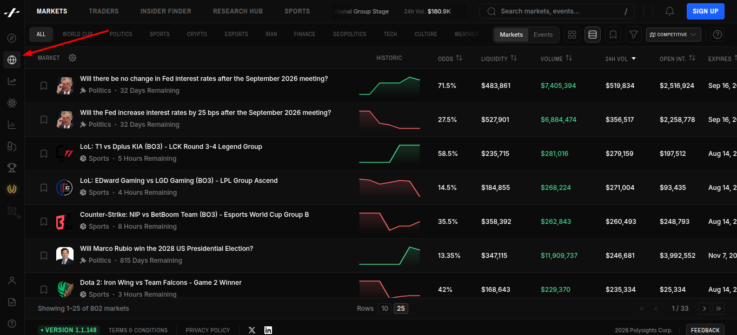Open the Competitive sort dropdown
This screenshot has height=335, width=737.
tap(674, 35)
